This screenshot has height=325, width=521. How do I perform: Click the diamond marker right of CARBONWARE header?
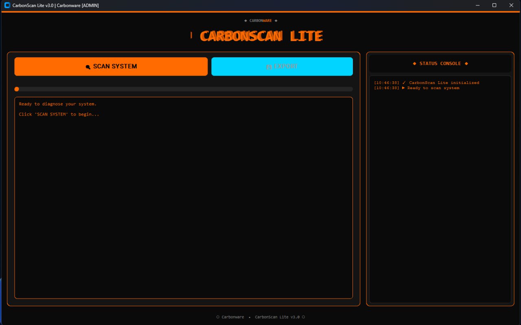(275, 20)
